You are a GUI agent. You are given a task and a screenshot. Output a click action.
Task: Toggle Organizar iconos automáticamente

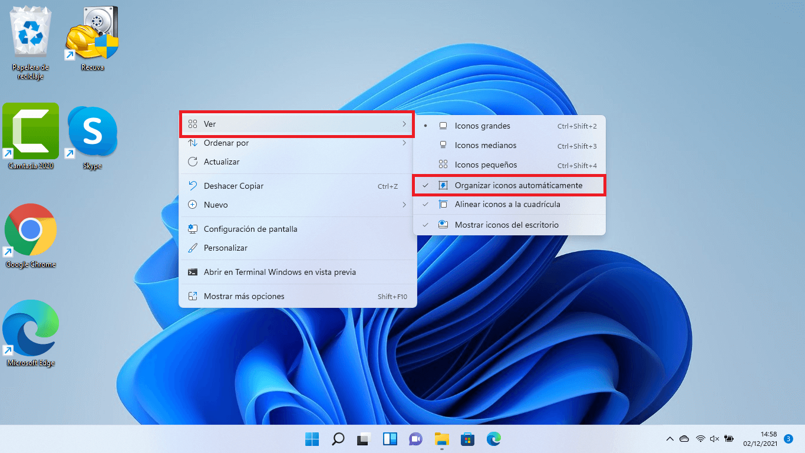(x=509, y=185)
